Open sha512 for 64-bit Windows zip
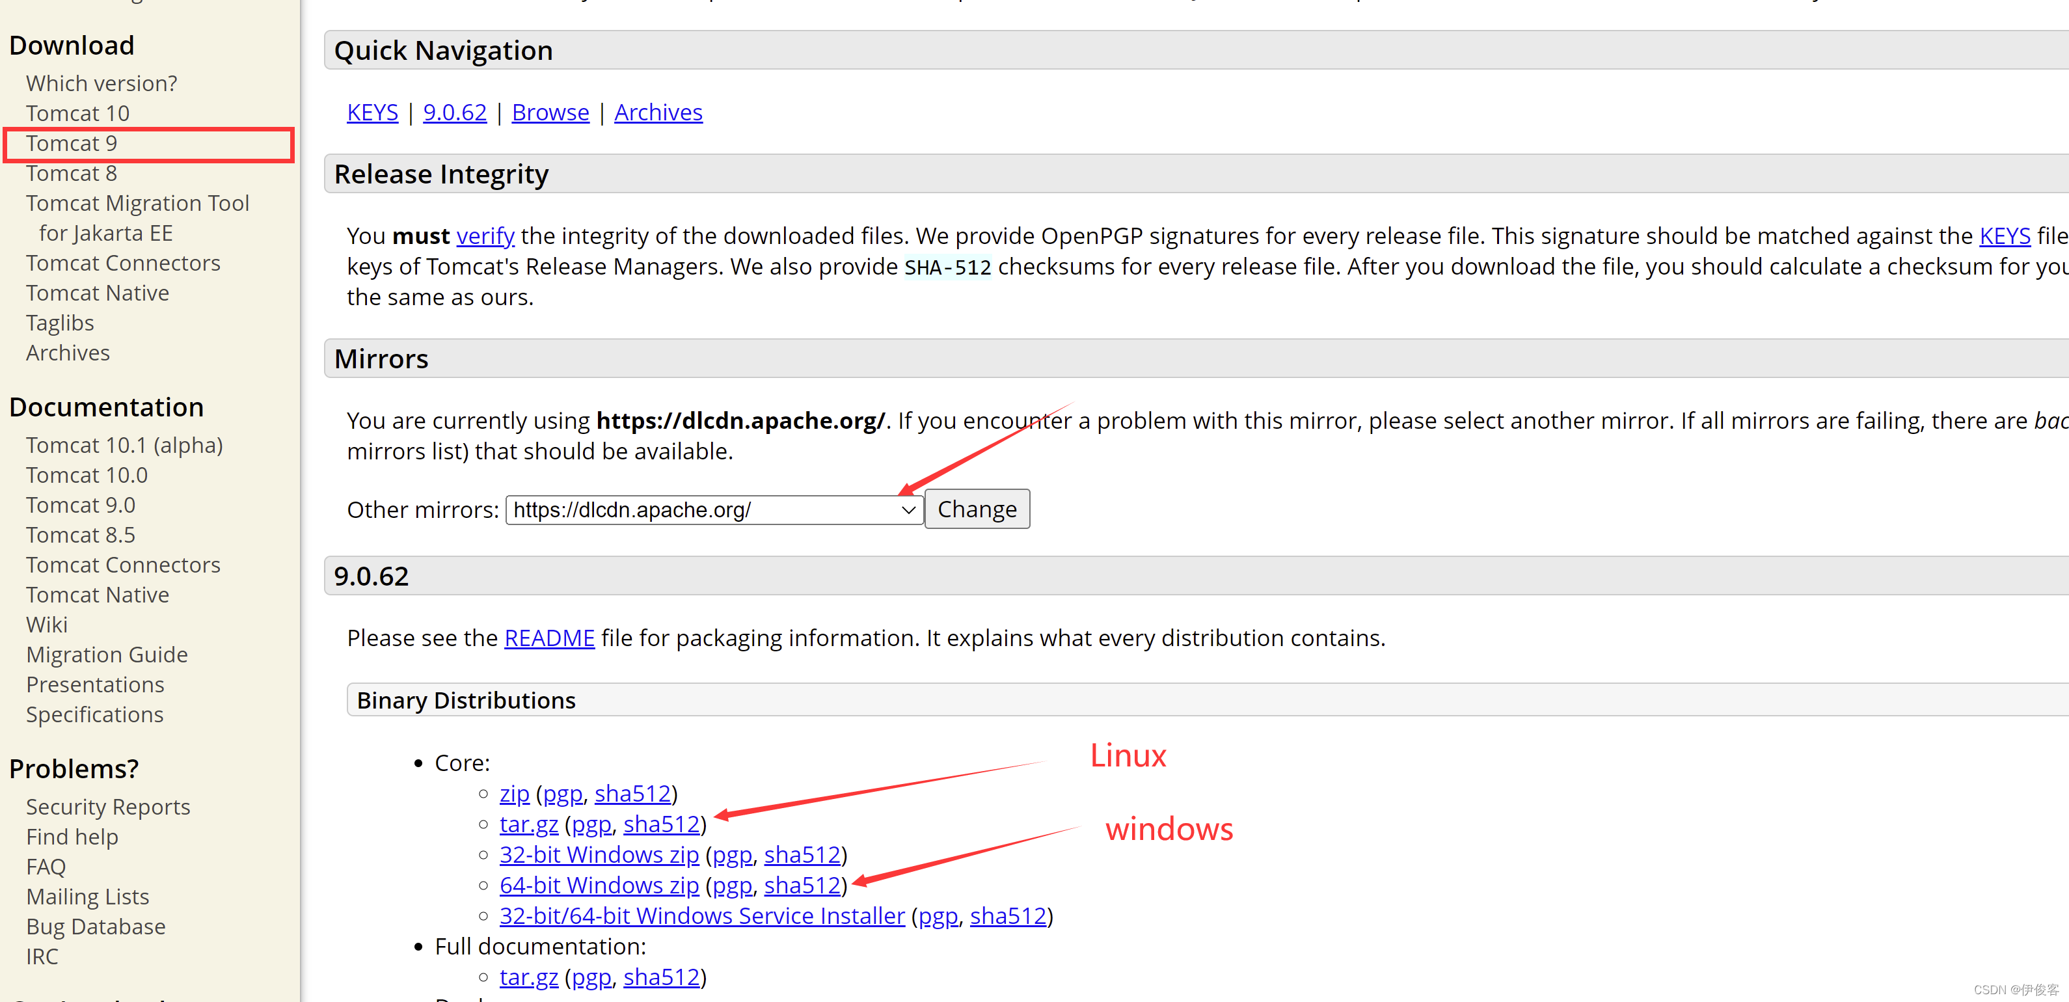This screenshot has width=2069, height=1002. [x=802, y=886]
